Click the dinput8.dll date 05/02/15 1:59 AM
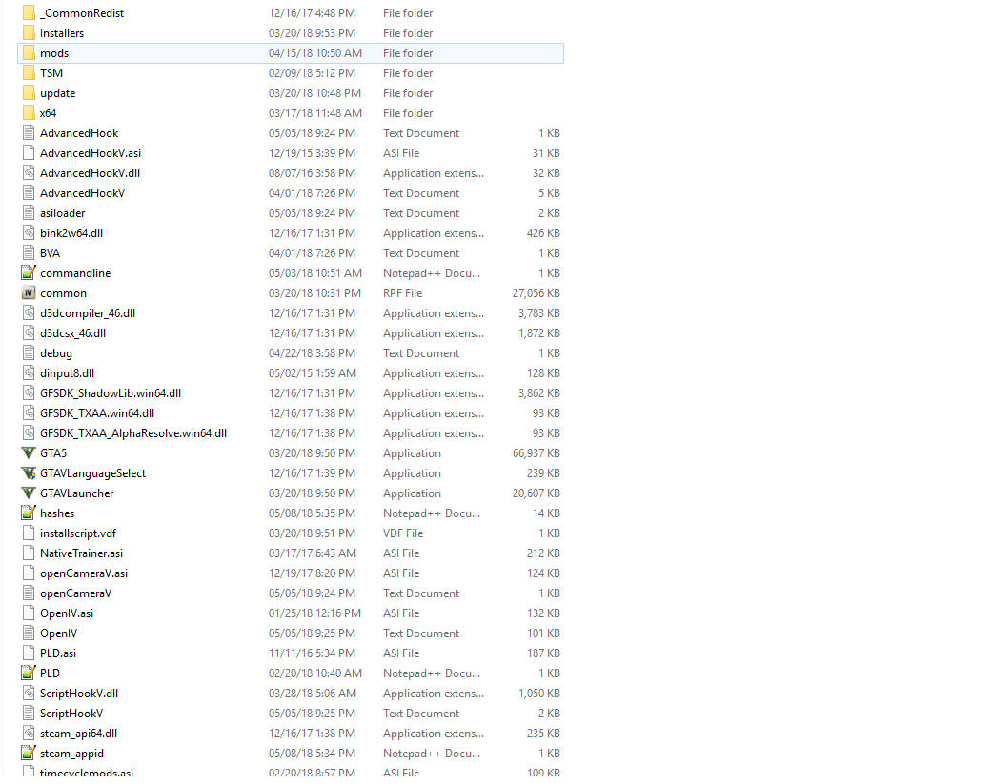 click(313, 373)
